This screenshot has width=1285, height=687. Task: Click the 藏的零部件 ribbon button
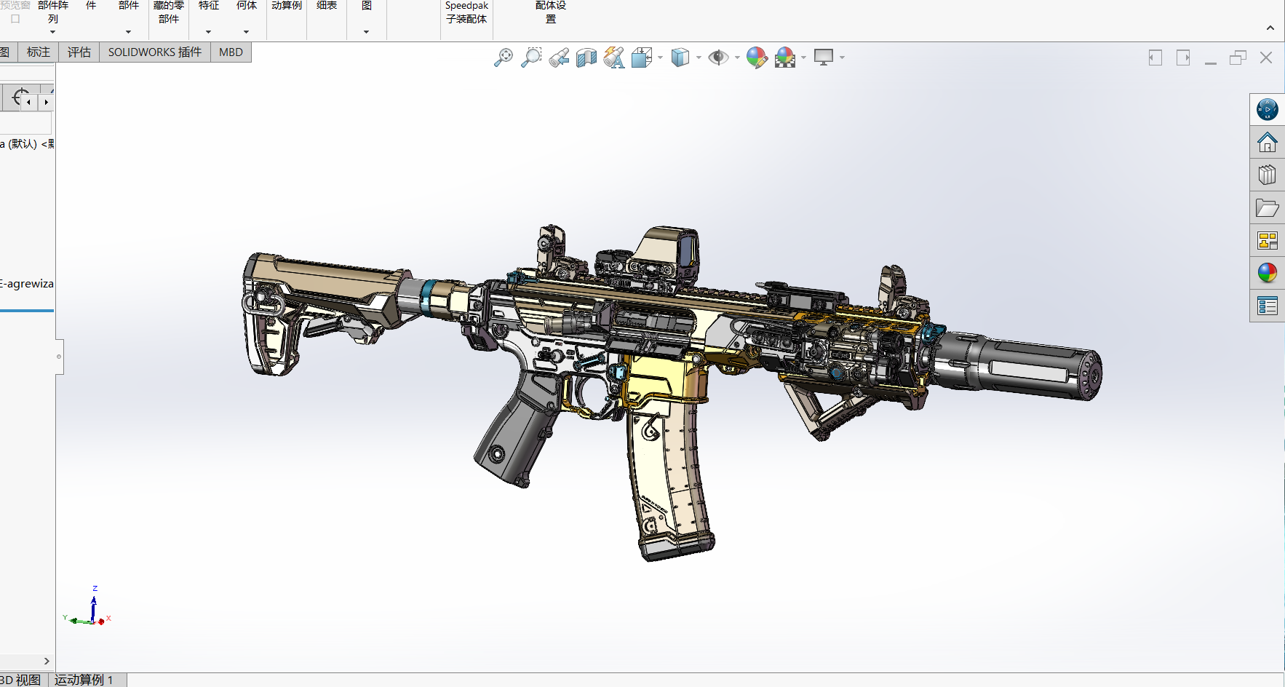(169, 12)
